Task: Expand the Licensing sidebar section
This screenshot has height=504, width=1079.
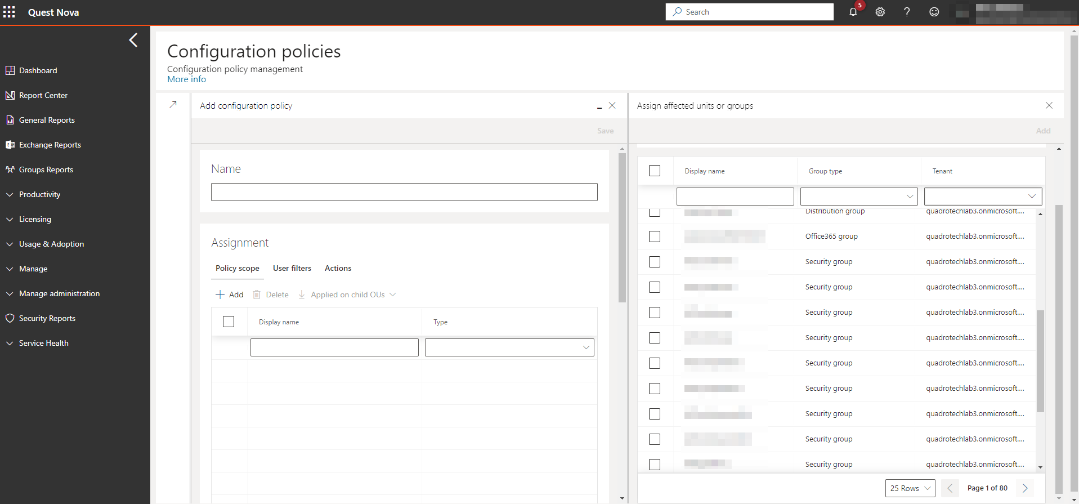Action: click(x=35, y=219)
